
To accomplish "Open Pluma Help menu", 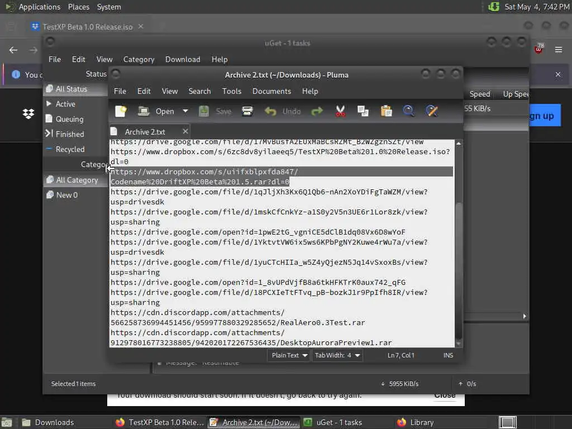I will pos(309,91).
